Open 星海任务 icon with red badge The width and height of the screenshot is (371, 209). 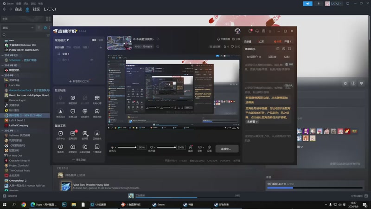pos(73,133)
